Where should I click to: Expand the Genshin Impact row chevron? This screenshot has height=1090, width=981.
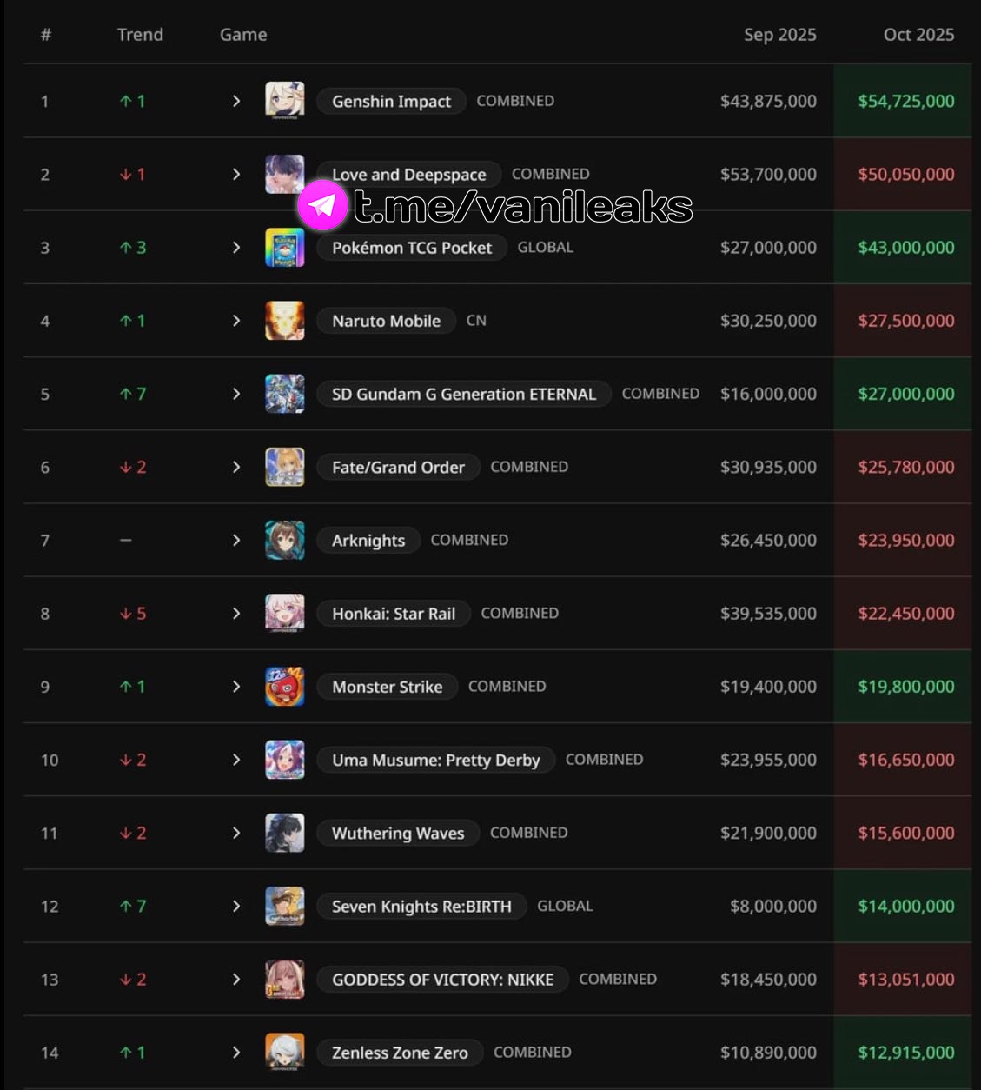pyautogui.click(x=236, y=101)
